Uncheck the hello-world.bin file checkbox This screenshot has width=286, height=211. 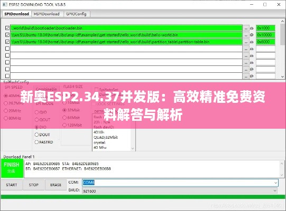tap(7, 35)
